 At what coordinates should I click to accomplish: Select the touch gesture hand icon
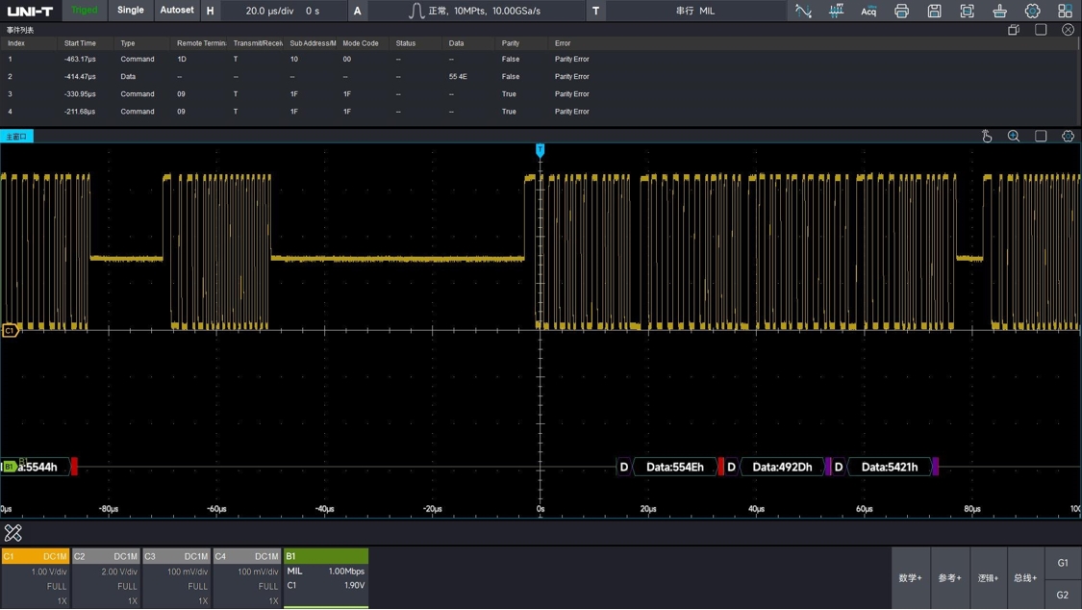[987, 136]
